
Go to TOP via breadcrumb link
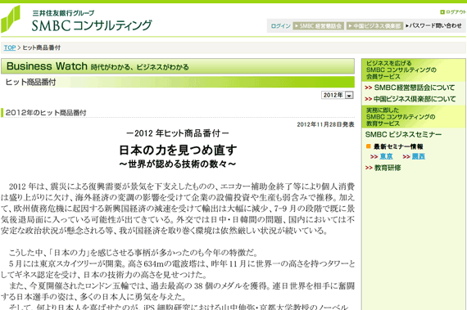10,47
